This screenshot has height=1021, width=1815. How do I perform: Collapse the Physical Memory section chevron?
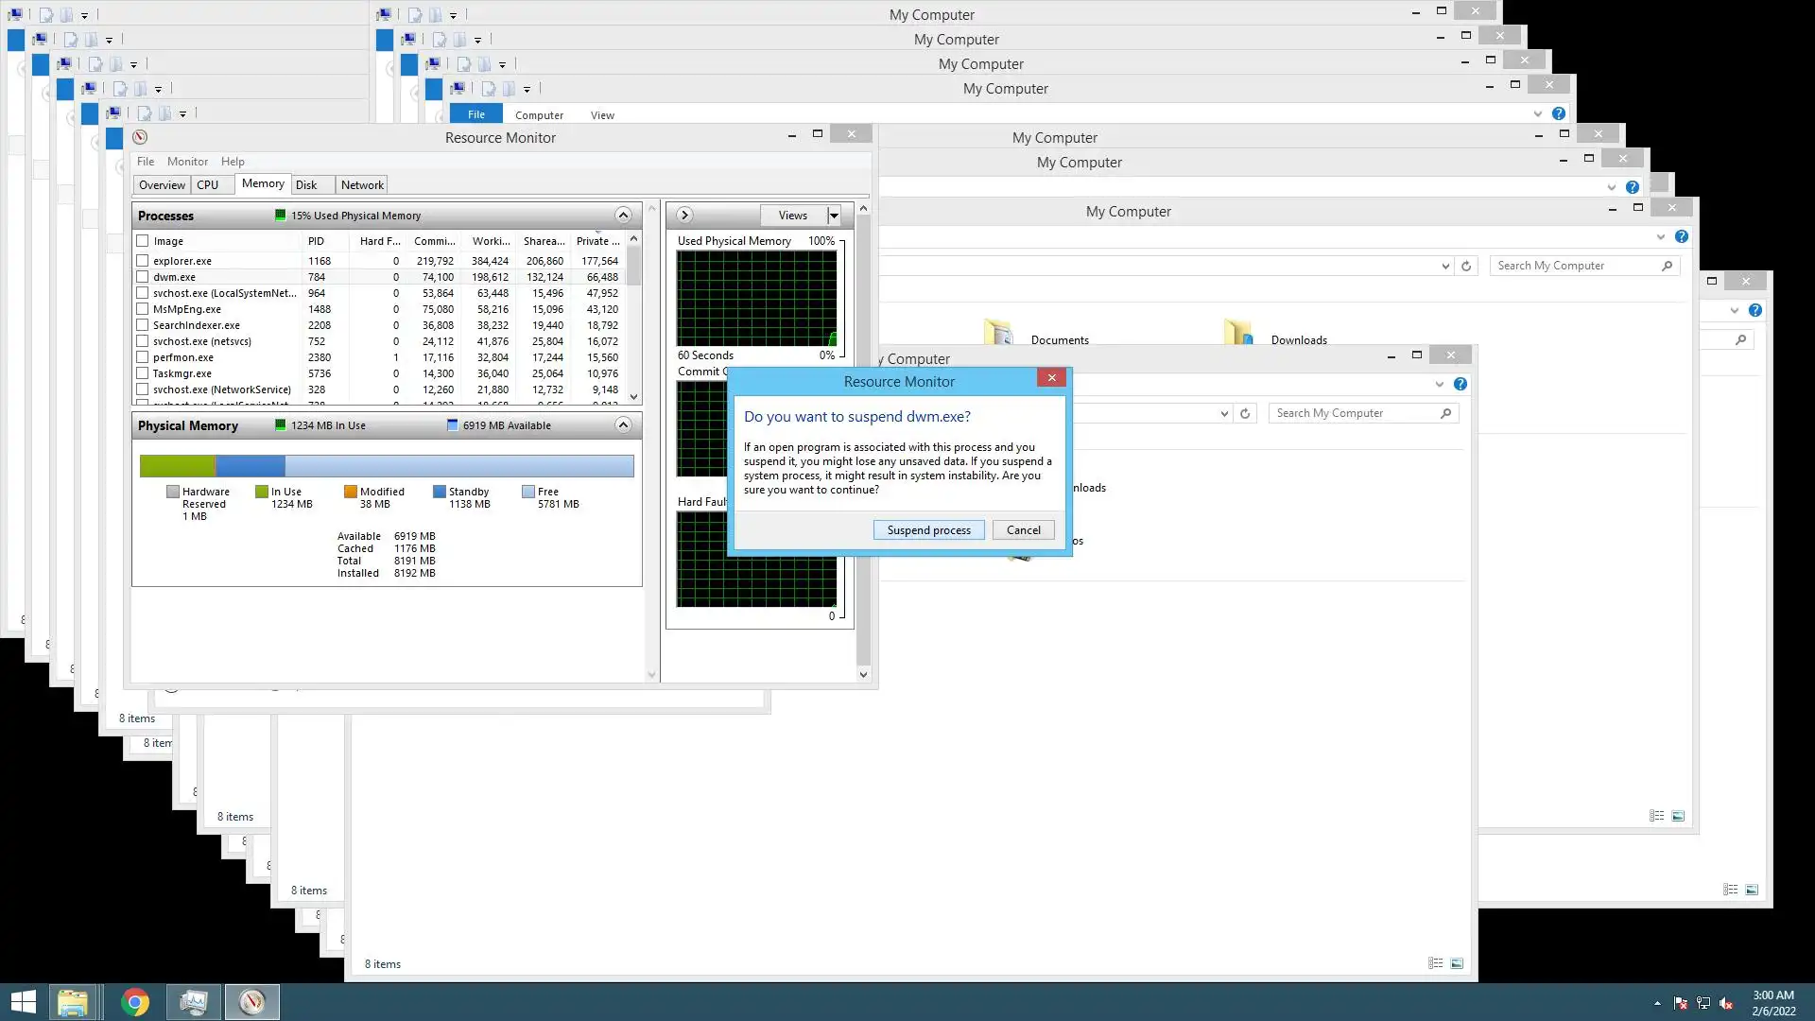[623, 425]
